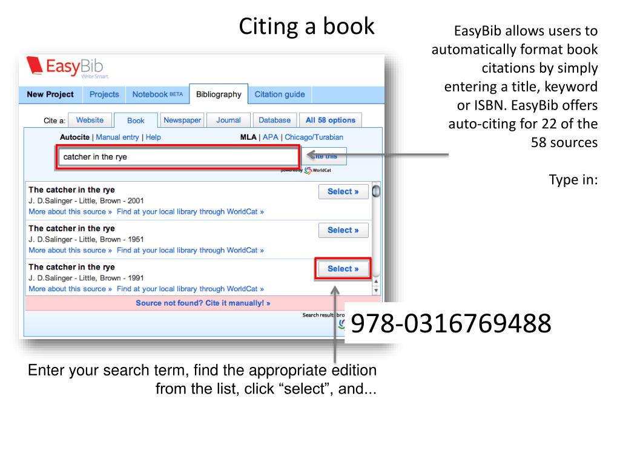Open the Notebook BETA tab

pyautogui.click(x=157, y=94)
